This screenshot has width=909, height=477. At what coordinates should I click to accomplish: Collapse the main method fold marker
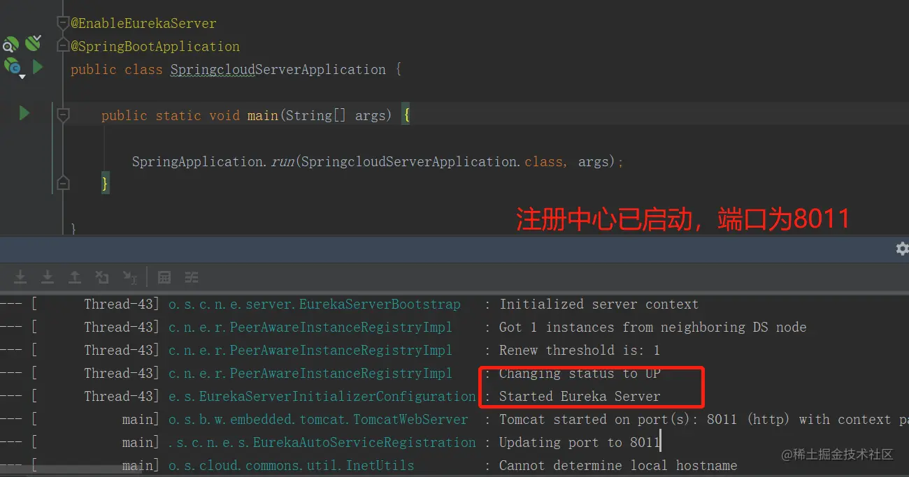tap(63, 115)
